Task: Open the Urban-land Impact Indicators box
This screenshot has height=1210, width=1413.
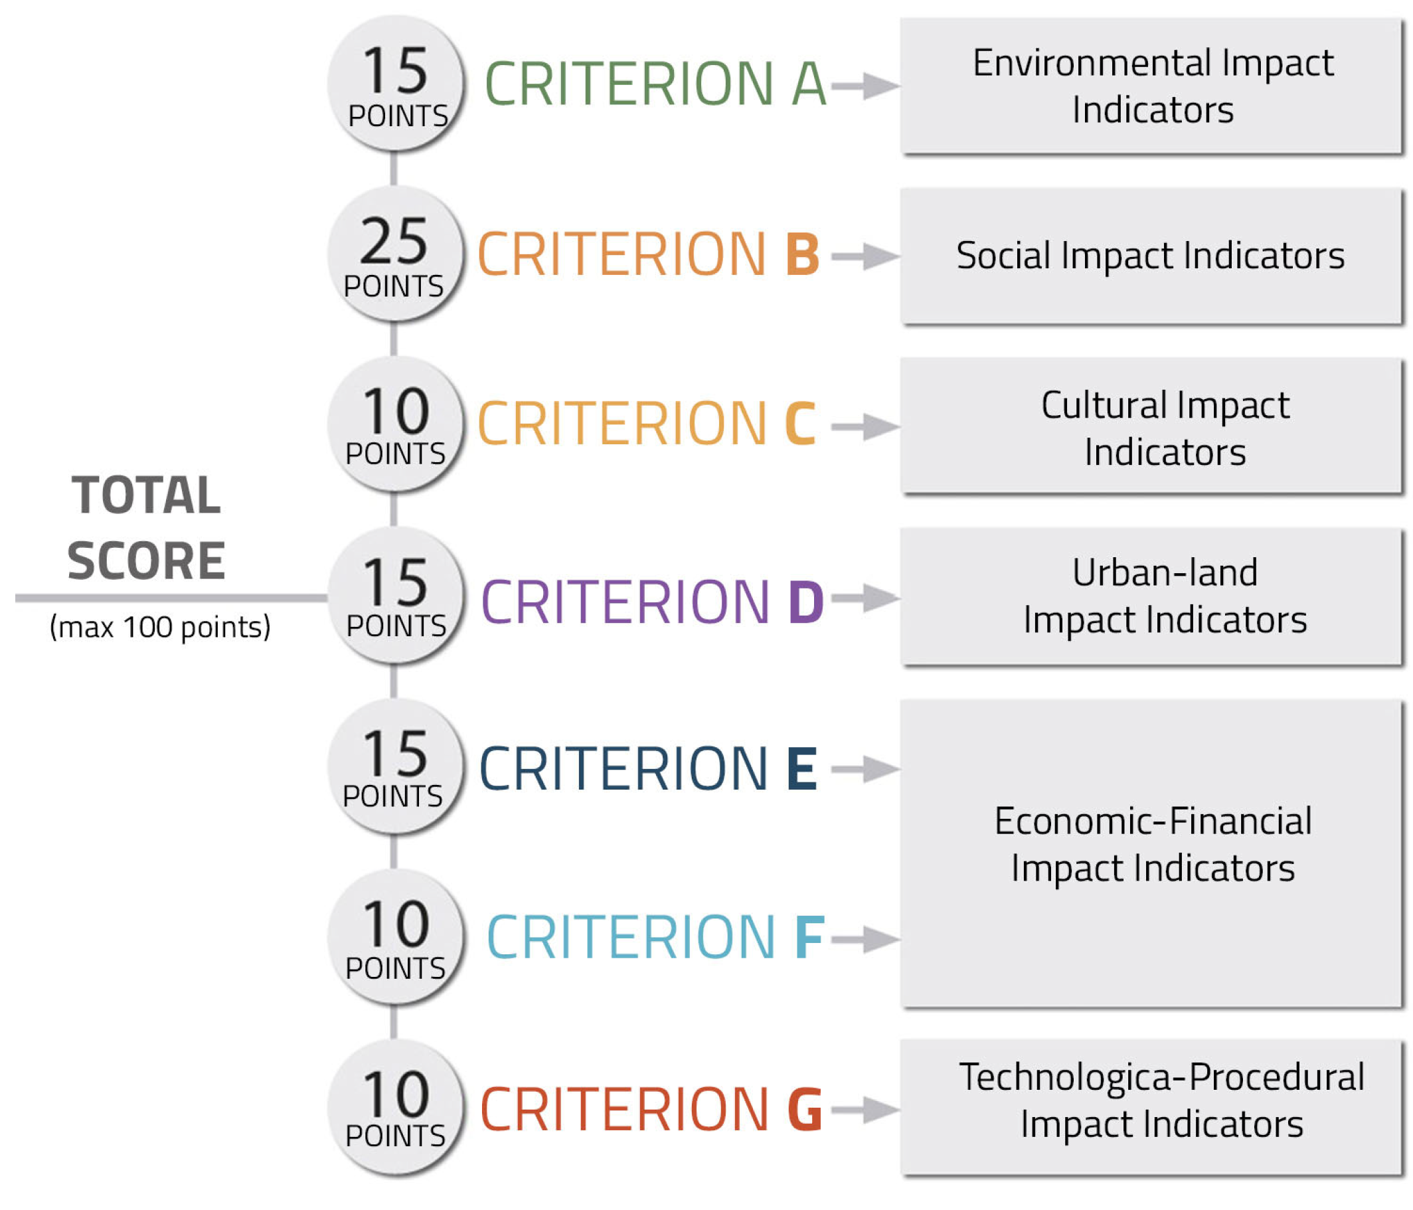Action: coord(1151,597)
